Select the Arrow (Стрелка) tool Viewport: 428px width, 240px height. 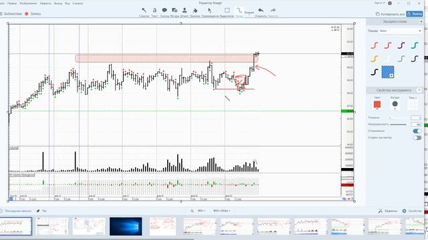[x=144, y=12]
